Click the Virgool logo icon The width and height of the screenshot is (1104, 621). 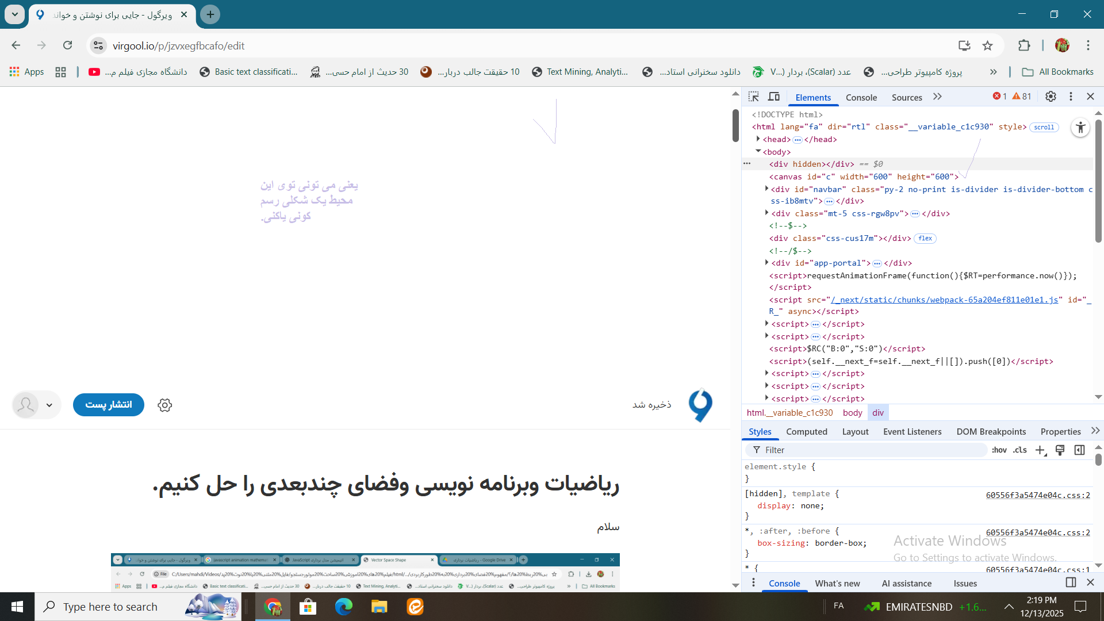[x=700, y=405]
